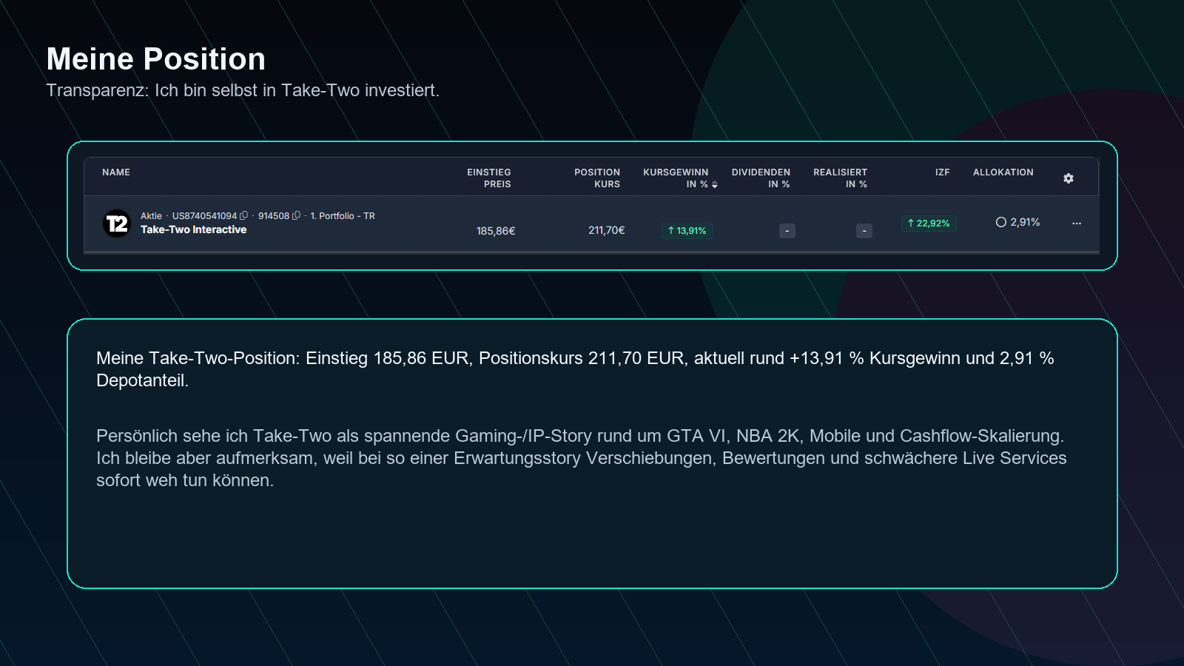
Task: Sort by POSITION KURS column header
Action: tap(597, 178)
